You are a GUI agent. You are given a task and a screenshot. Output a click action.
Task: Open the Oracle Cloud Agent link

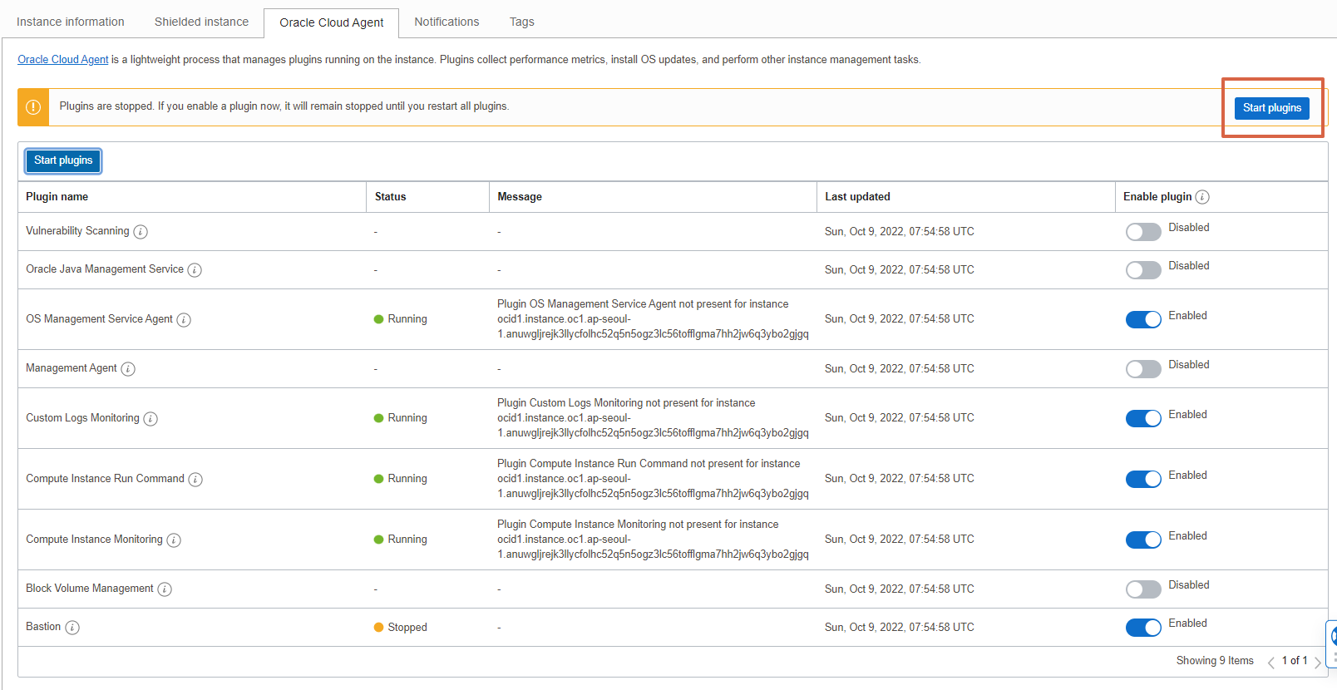(x=63, y=60)
